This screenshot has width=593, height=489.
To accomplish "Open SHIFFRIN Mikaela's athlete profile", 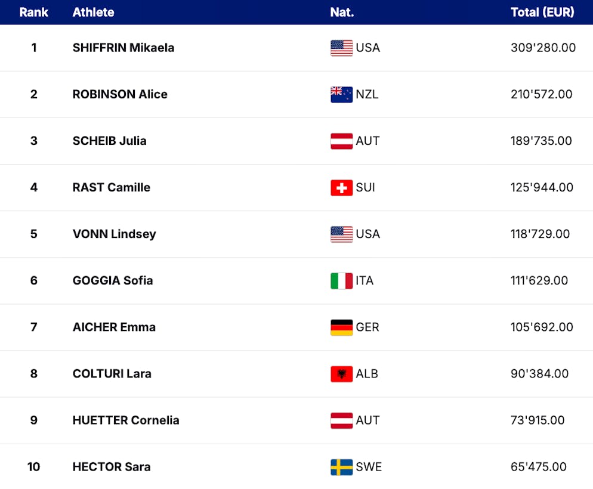I will tap(123, 48).
